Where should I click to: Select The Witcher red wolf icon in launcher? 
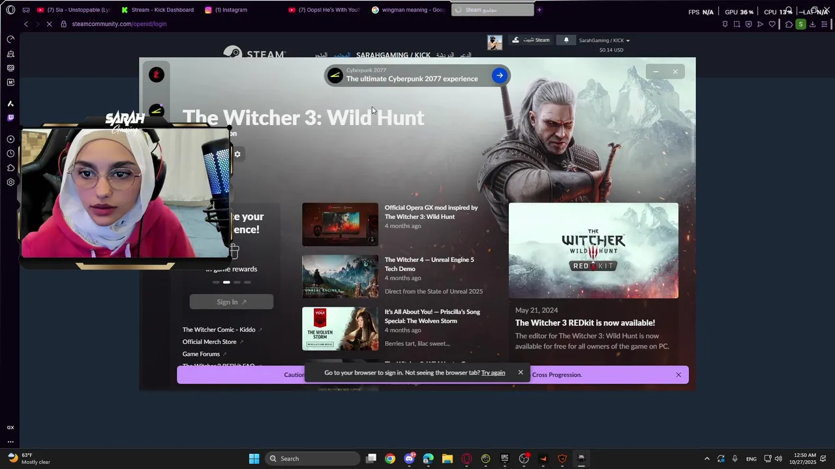tap(157, 75)
